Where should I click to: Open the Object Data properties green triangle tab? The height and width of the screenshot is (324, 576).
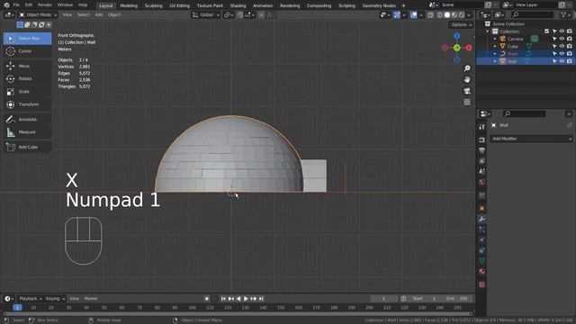[x=482, y=261]
